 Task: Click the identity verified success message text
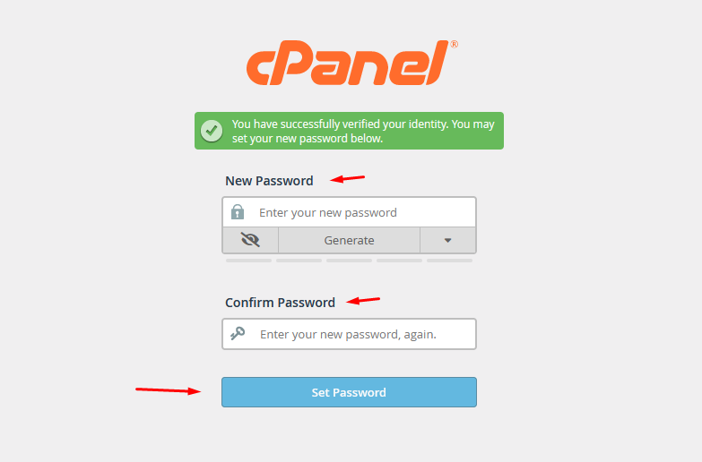click(x=363, y=131)
